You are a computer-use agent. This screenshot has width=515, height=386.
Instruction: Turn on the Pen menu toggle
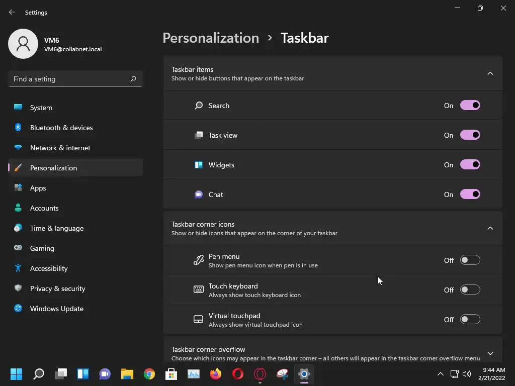click(x=470, y=260)
